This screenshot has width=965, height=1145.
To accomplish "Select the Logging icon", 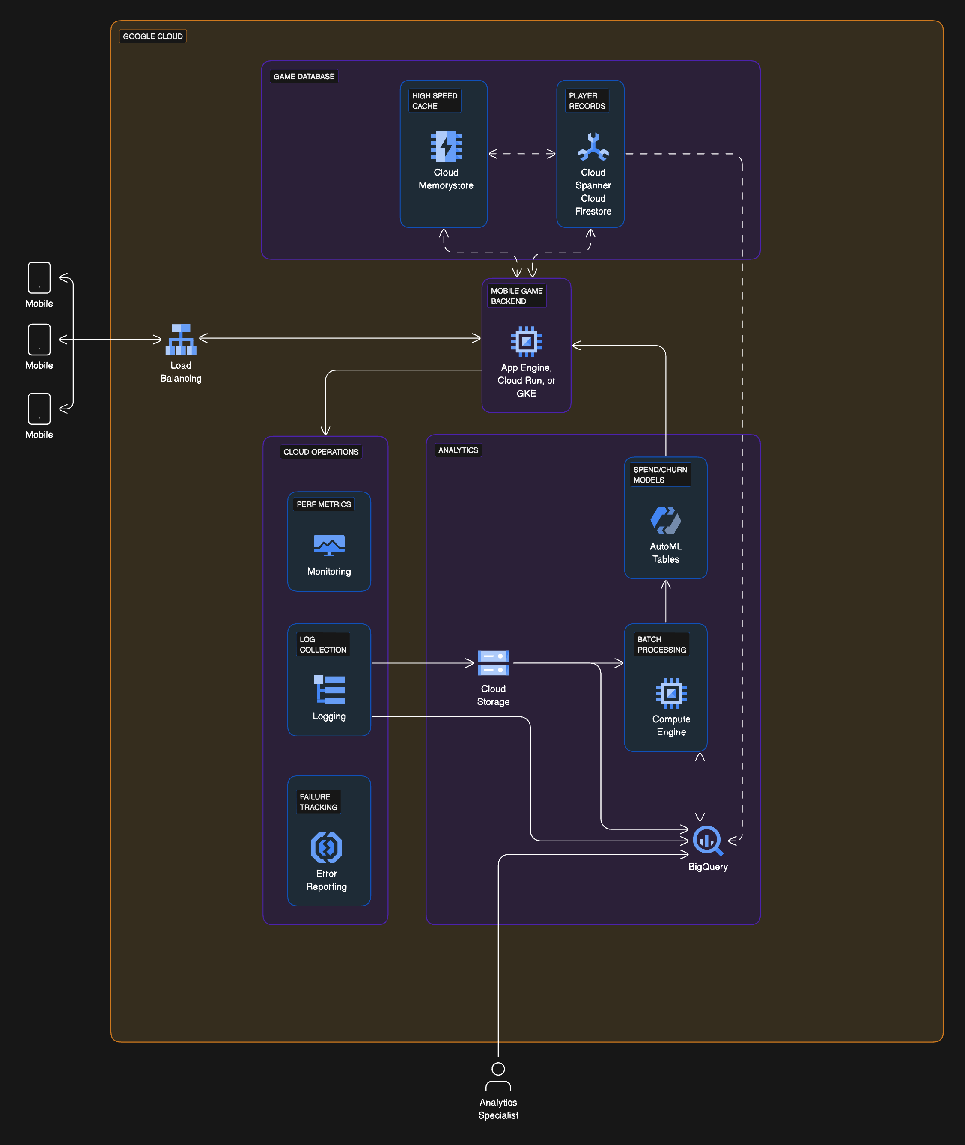I will pyautogui.click(x=329, y=689).
